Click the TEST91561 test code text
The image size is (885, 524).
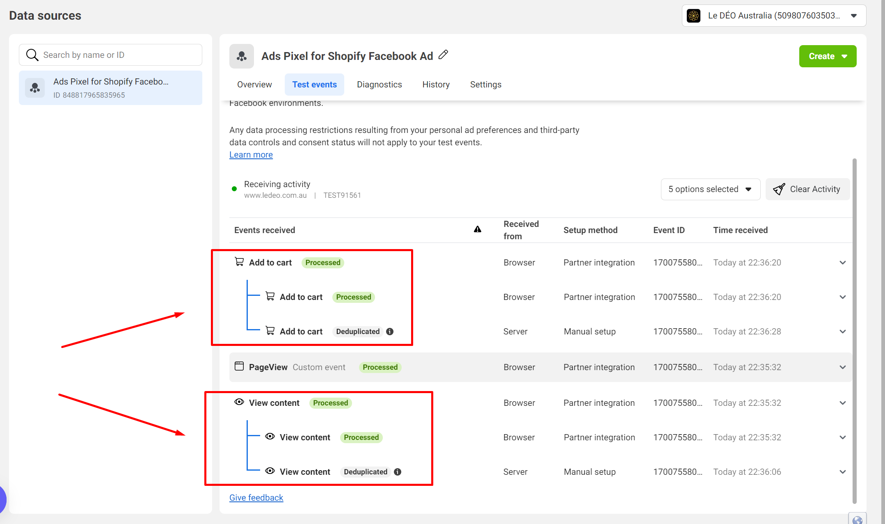click(x=342, y=195)
